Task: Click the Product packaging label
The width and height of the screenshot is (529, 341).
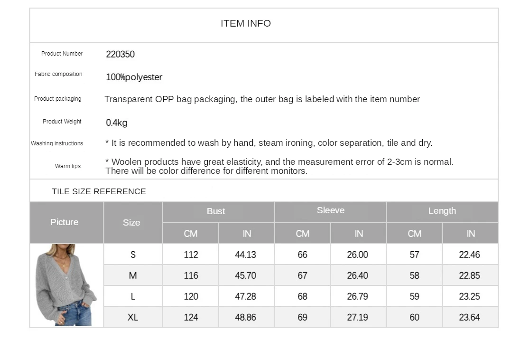Action: [x=58, y=99]
